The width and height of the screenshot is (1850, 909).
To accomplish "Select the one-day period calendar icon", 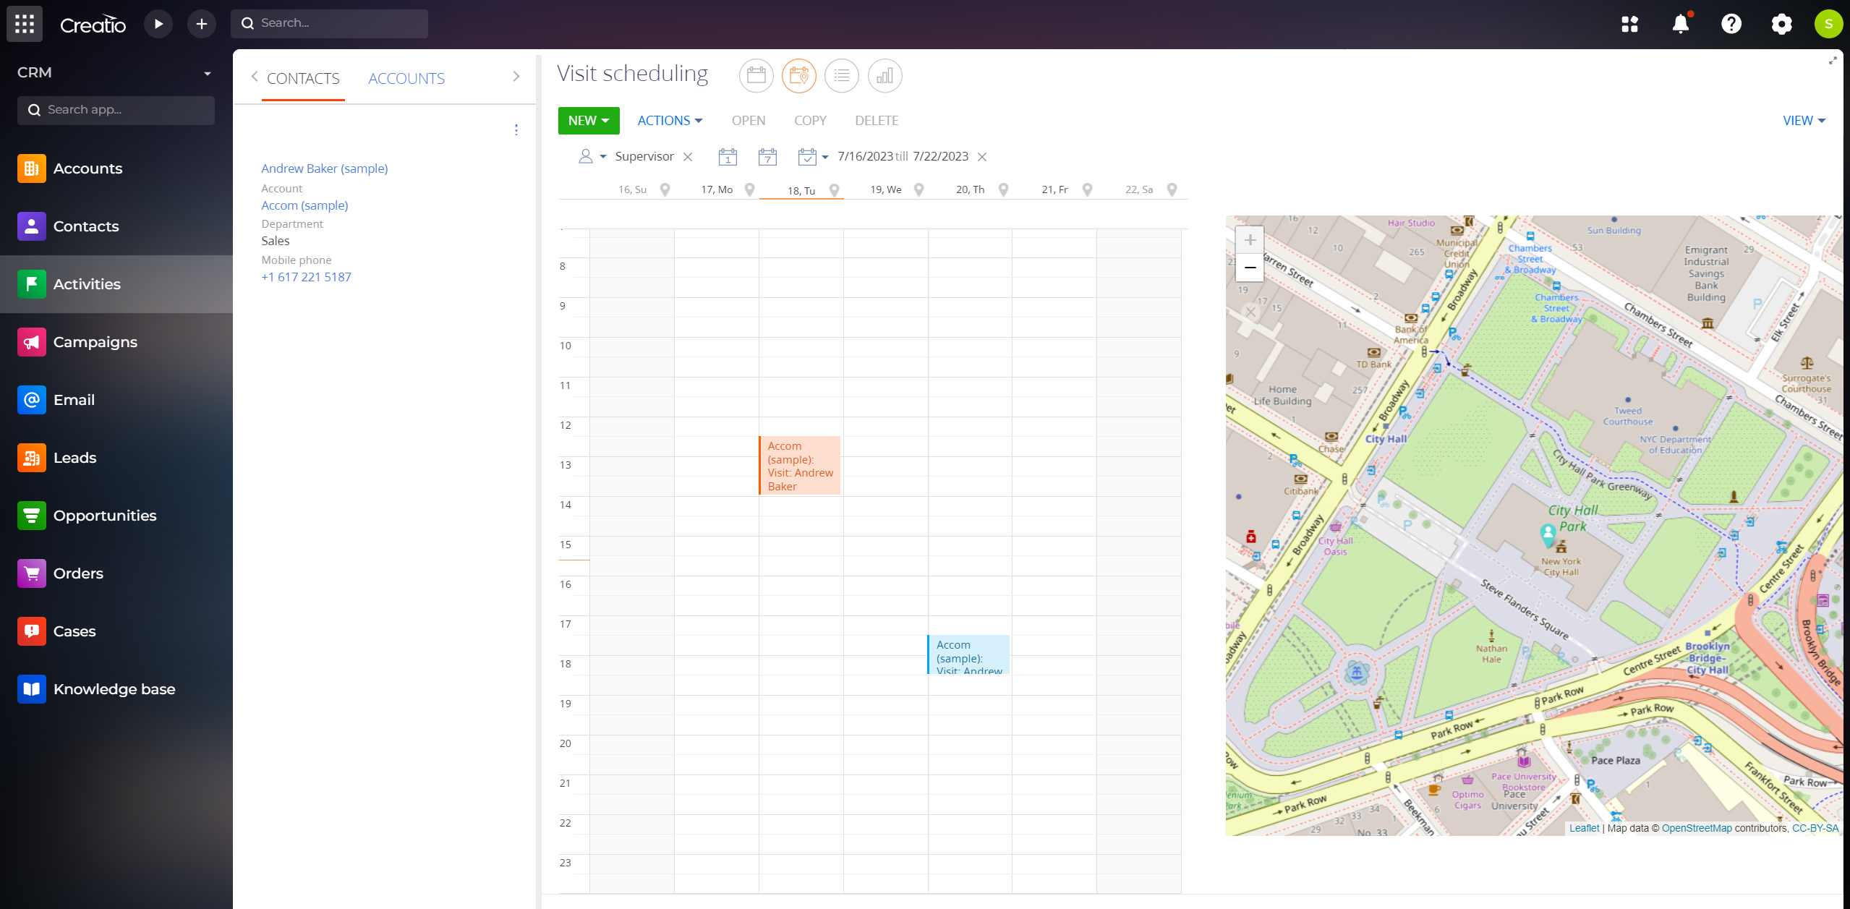I will [x=728, y=156].
